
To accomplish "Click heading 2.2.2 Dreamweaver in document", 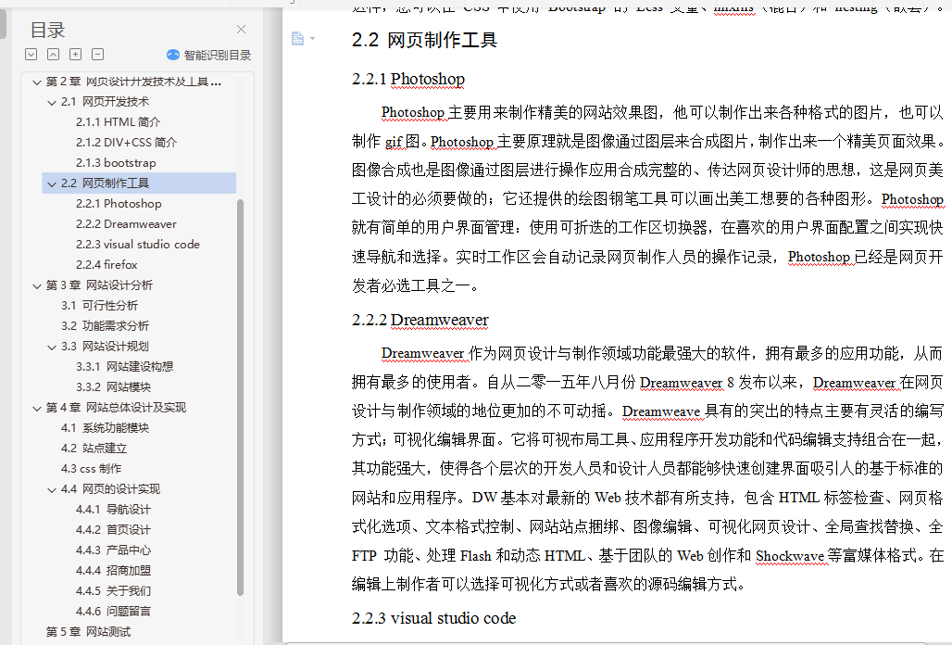I will coord(420,320).
